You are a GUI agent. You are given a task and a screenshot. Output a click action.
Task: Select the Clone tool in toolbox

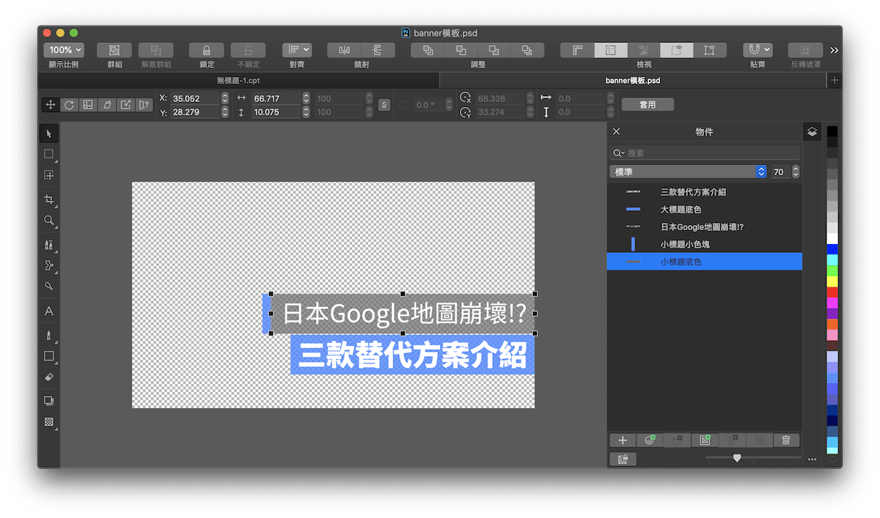pyautogui.click(x=49, y=245)
